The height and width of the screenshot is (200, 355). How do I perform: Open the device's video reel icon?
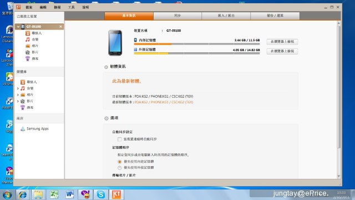[x=28, y=52]
